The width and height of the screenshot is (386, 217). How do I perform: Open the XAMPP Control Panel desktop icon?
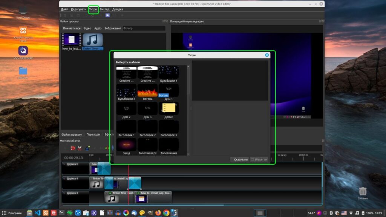(x=23, y=34)
